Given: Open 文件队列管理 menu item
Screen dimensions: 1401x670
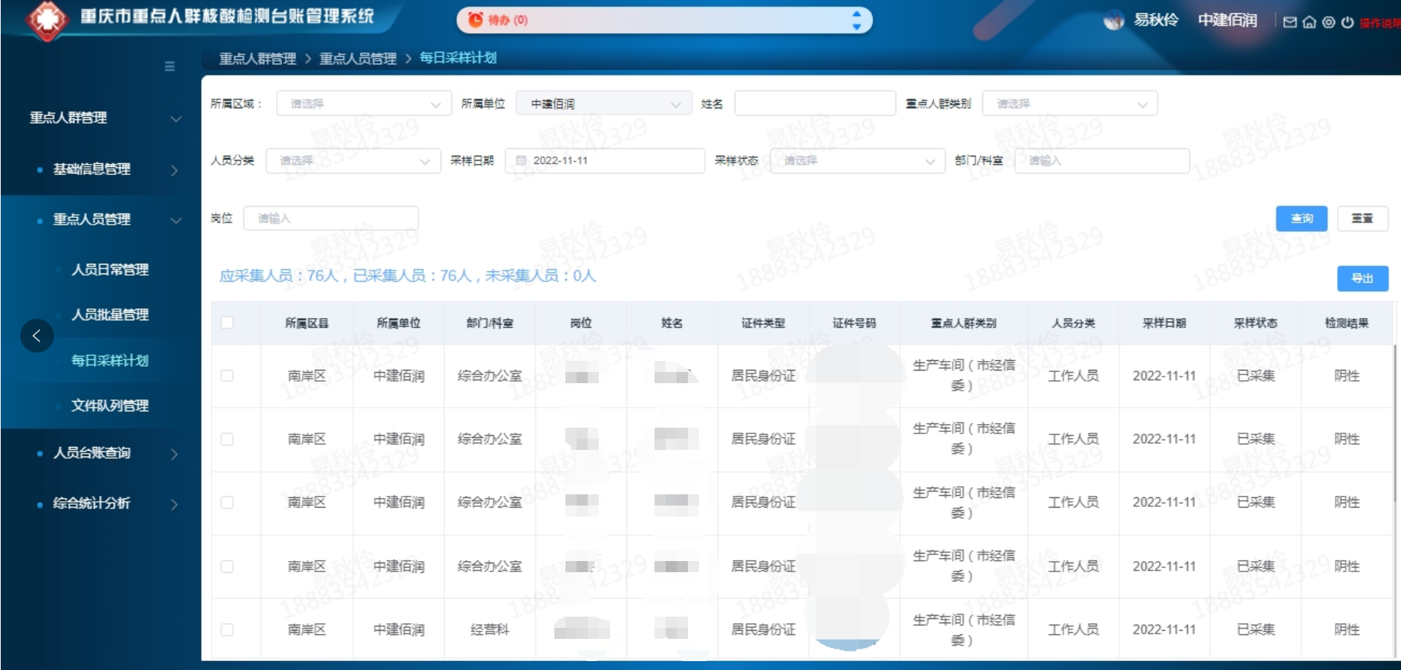Looking at the screenshot, I should pos(110,405).
